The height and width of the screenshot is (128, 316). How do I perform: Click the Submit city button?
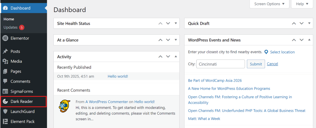(256, 64)
